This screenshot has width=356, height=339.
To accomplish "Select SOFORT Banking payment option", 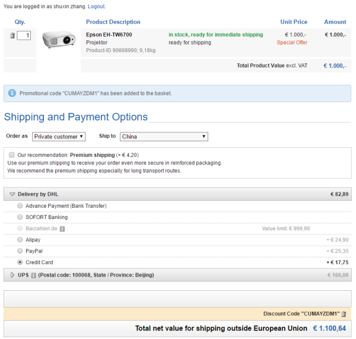I will (x=20, y=217).
